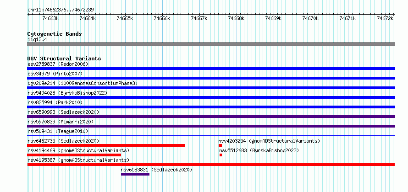Click the nsv5512683 (ByrskaBishop2022) label

259,150
